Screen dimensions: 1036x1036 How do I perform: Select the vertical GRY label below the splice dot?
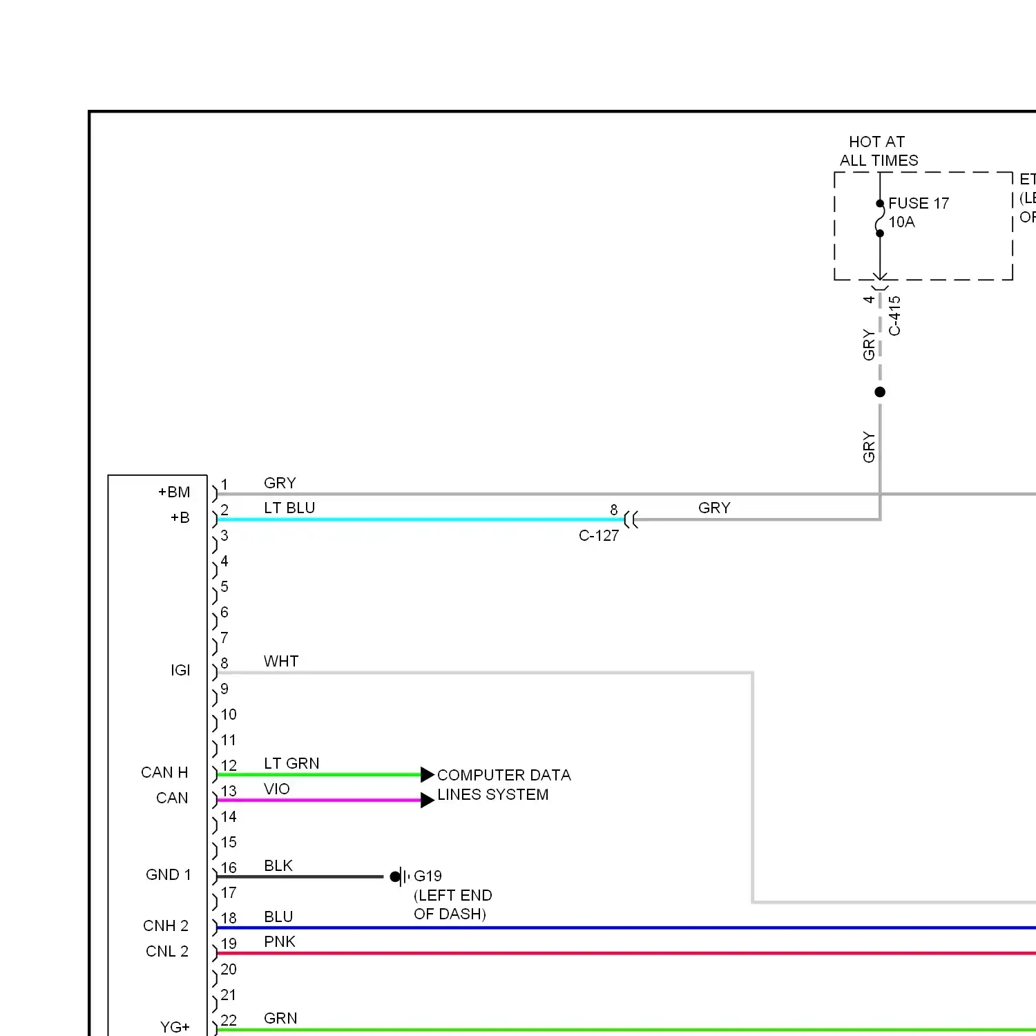point(869,447)
